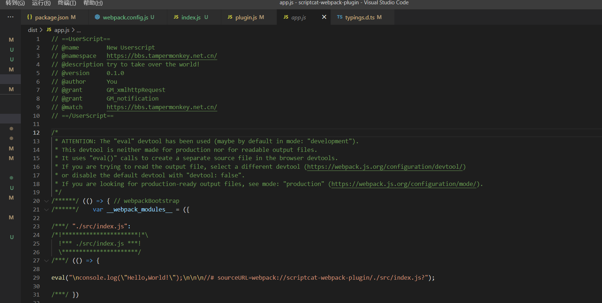
Task: Collapse the fold at line 21
Action: 46,210
